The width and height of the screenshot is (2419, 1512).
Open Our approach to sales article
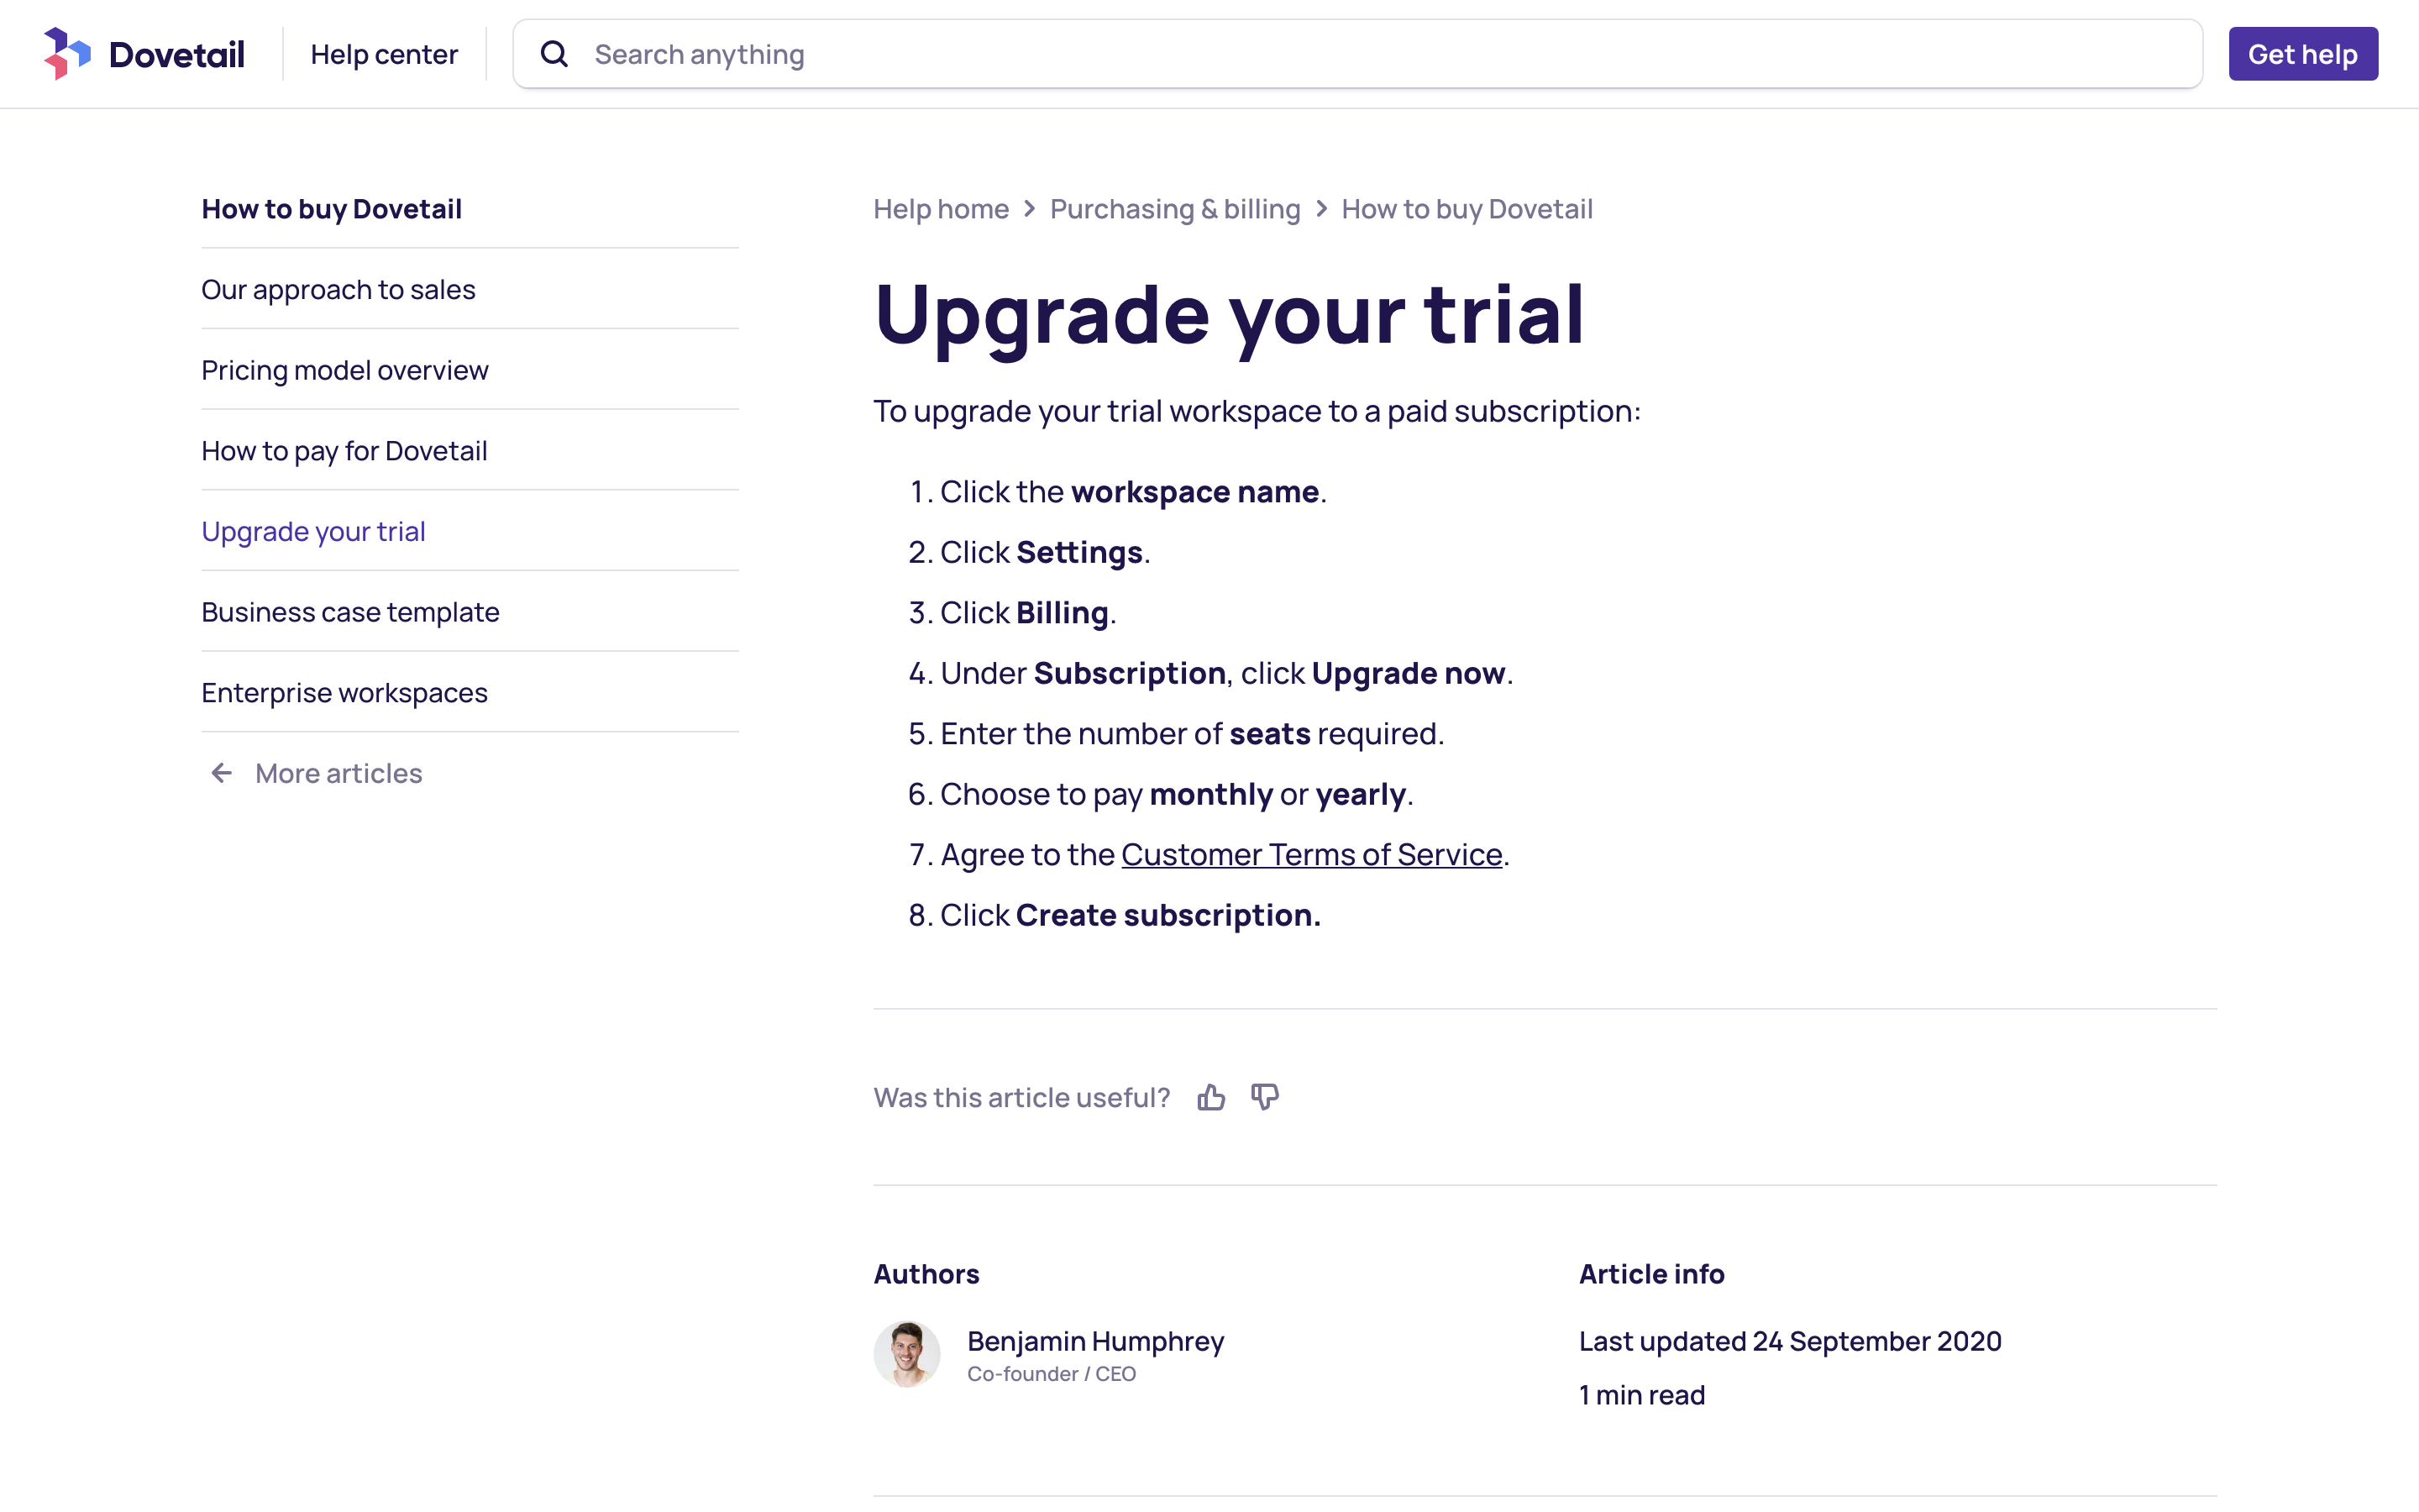tap(338, 290)
